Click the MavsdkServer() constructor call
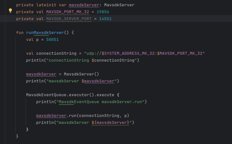This screenshot has width=232, height=144. [81, 74]
